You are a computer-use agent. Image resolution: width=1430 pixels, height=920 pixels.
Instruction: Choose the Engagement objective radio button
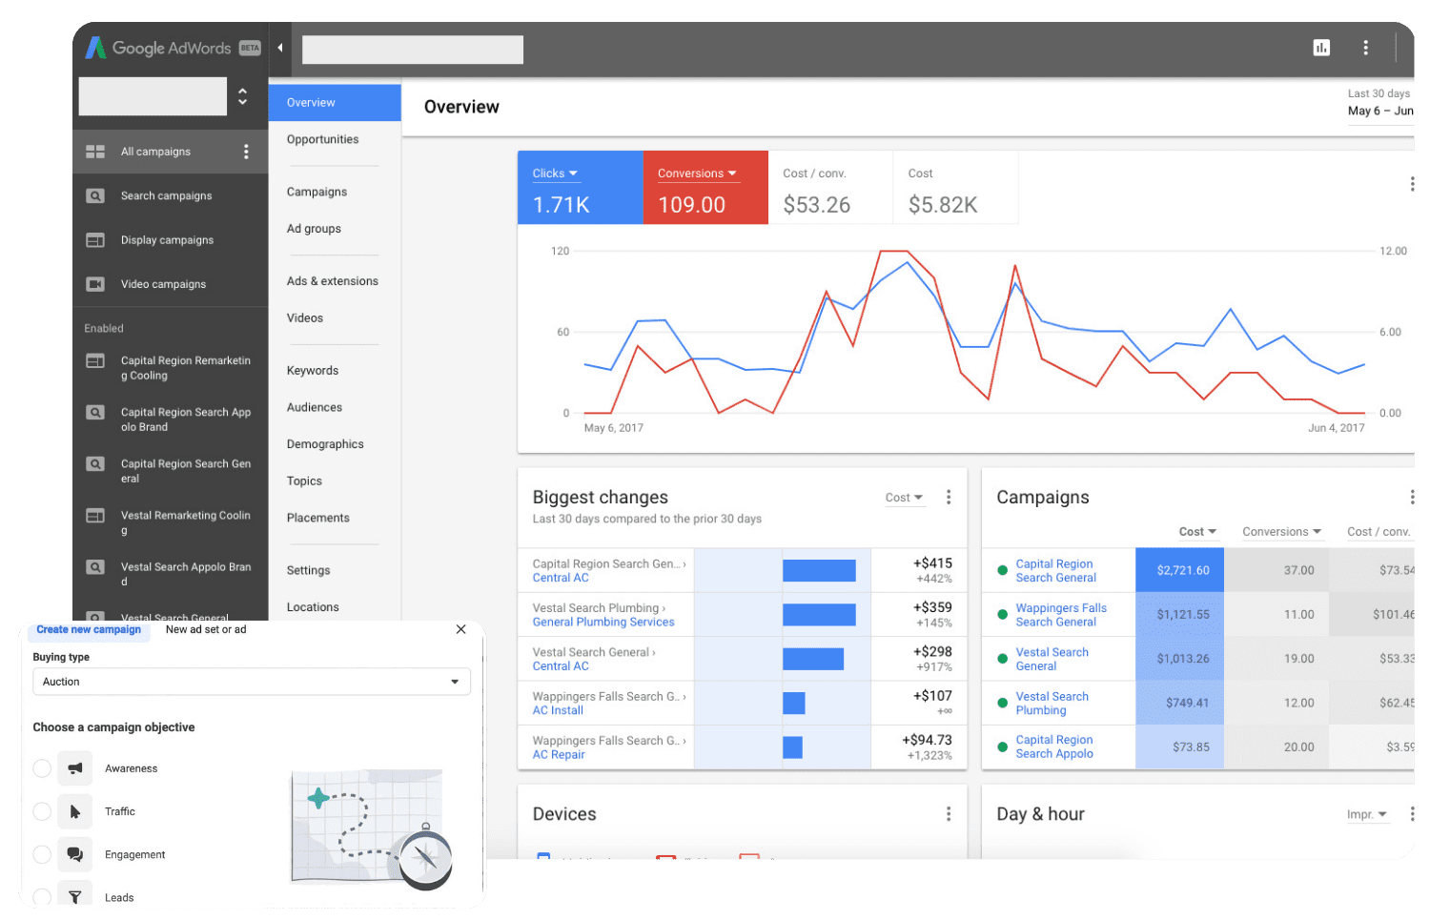[42, 854]
